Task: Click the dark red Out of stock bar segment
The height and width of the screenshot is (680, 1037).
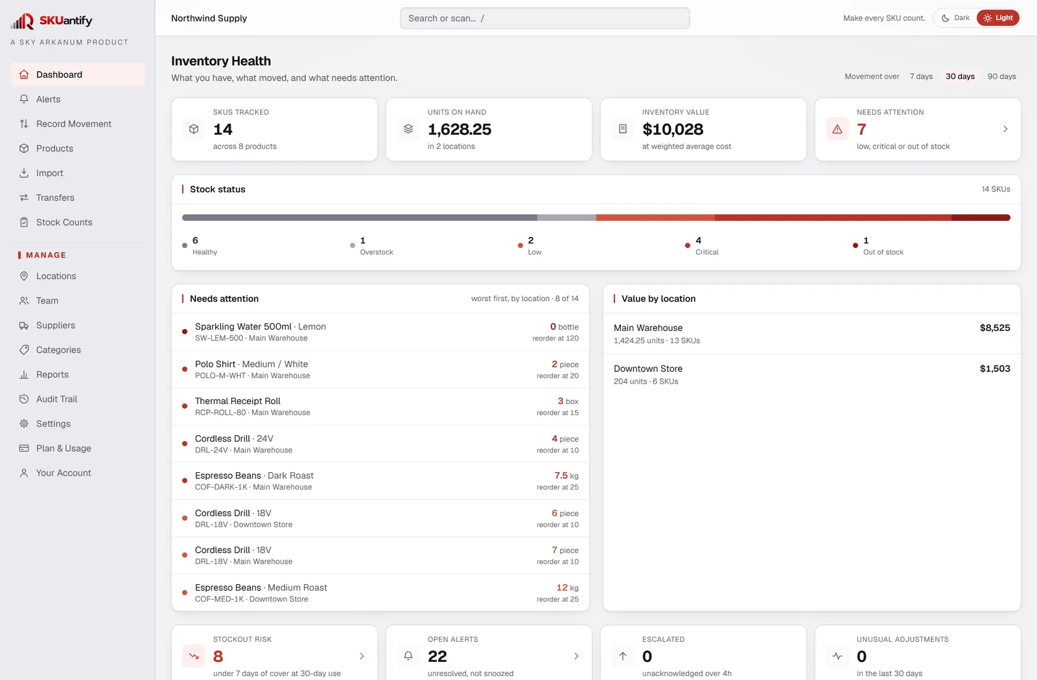Action: point(981,218)
